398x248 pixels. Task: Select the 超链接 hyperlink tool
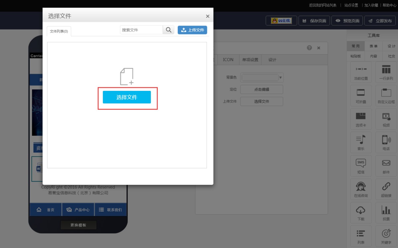tap(386, 189)
